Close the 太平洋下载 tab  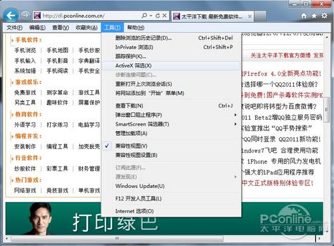point(250,16)
